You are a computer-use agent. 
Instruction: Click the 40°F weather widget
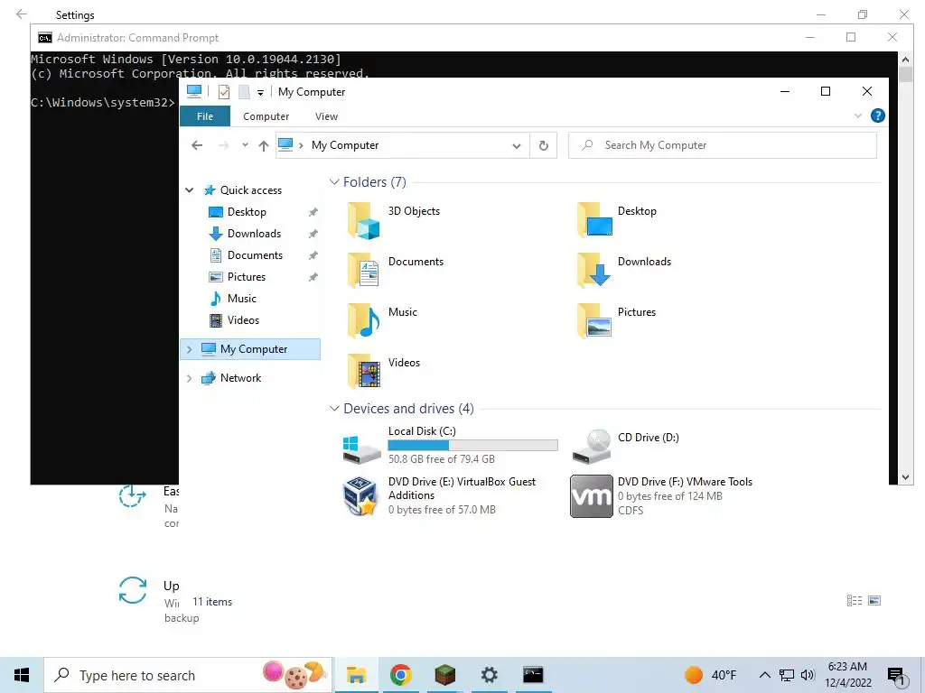tap(710, 675)
